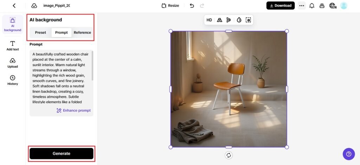The image size is (360, 165).
Task: Click the cloud save status icon
Action: point(34,6)
